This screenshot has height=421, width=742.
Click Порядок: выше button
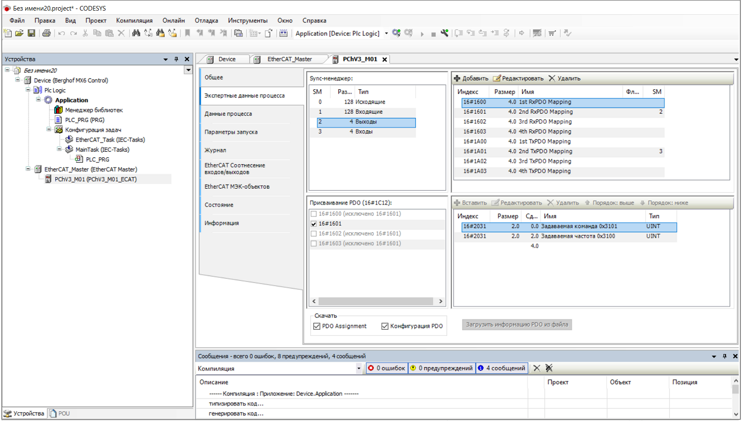(x=609, y=203)
